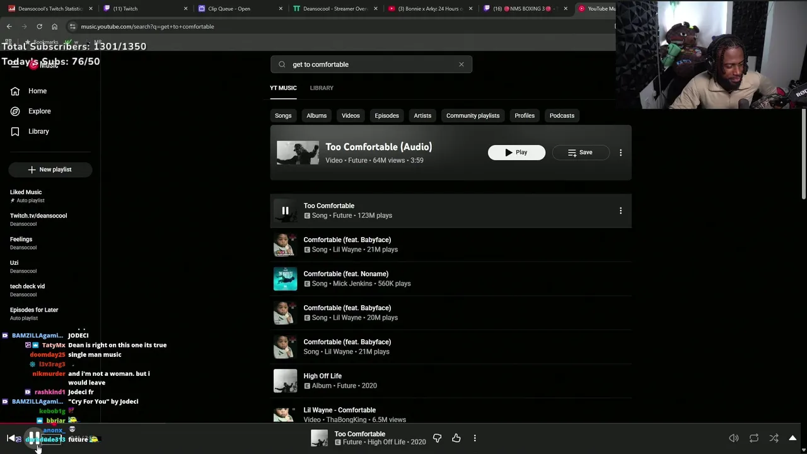
Task: Switch to the LIBRARY tab
Action: pyautogui.click(x=322, y=88)
